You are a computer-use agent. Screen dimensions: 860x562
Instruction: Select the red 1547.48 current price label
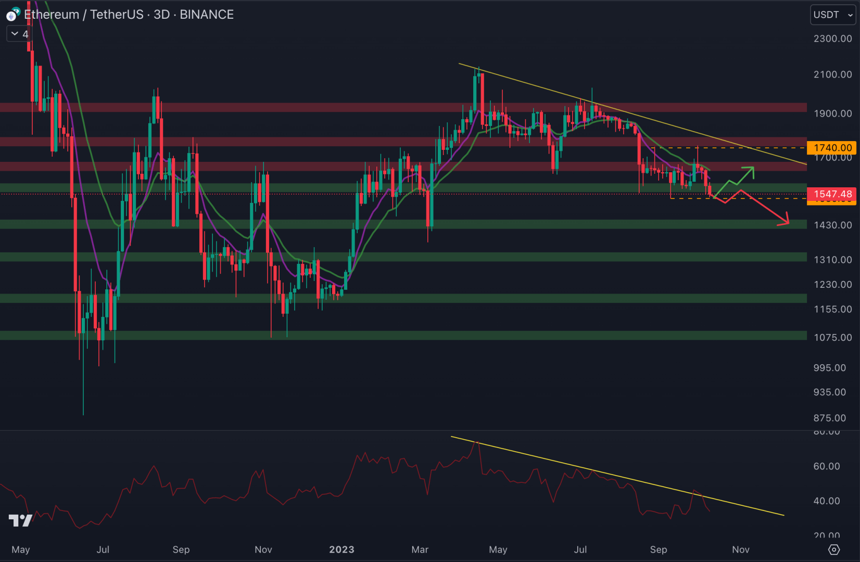pyautogui.click(x=831, y=194)
